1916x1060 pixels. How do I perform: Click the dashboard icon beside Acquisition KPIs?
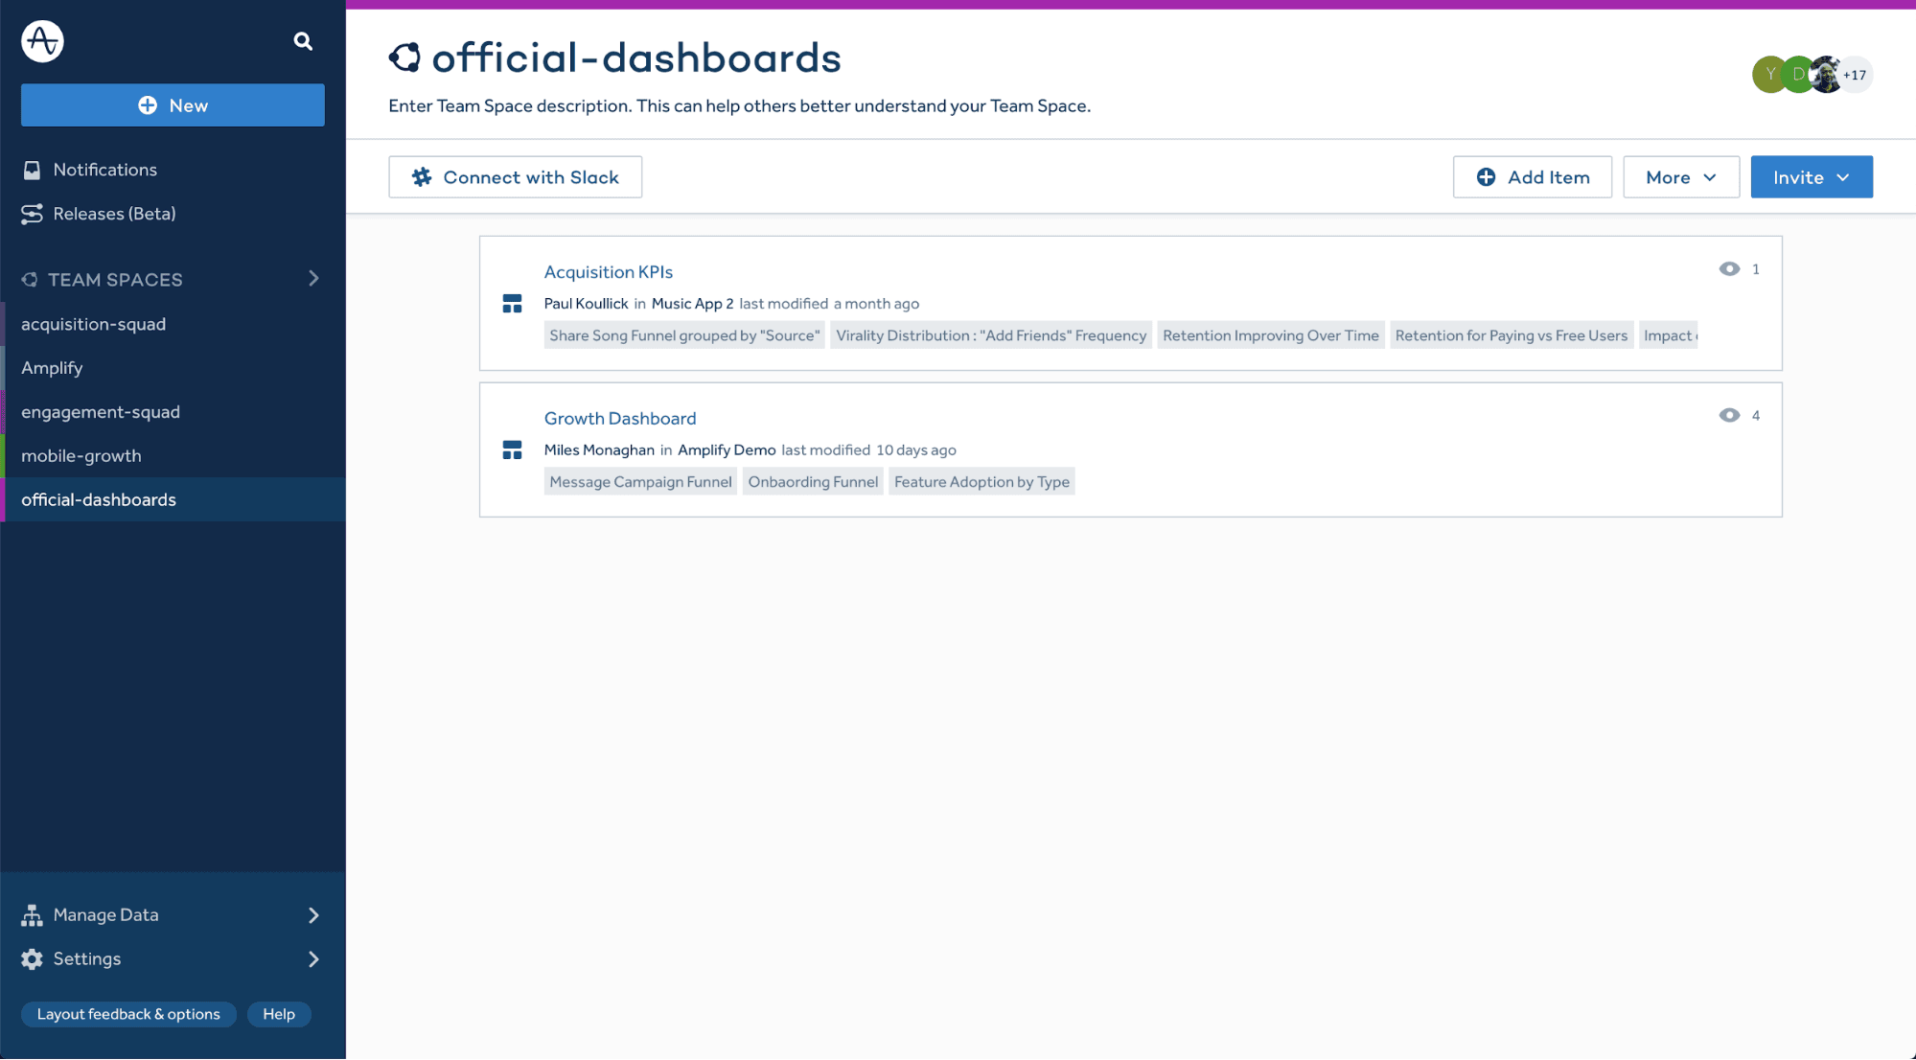click(512, 303)
